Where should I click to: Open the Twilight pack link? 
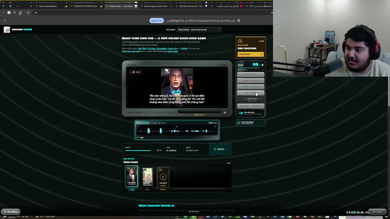[184, 49]
